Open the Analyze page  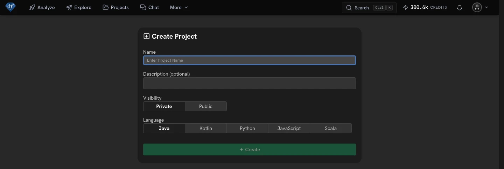[x=42, y=7]
